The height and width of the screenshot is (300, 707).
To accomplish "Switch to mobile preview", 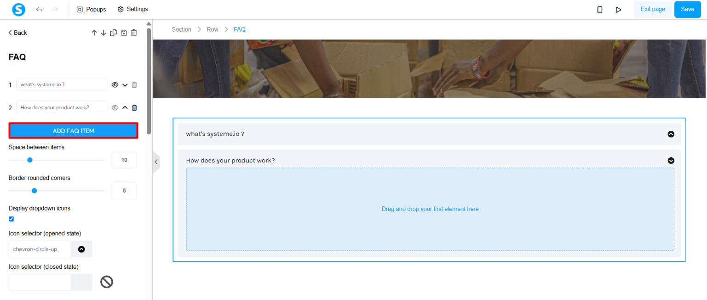I will coord(600,10).
